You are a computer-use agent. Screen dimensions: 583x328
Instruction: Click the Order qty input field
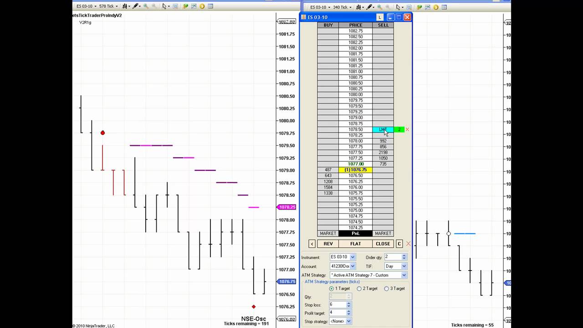pos(392,257)
